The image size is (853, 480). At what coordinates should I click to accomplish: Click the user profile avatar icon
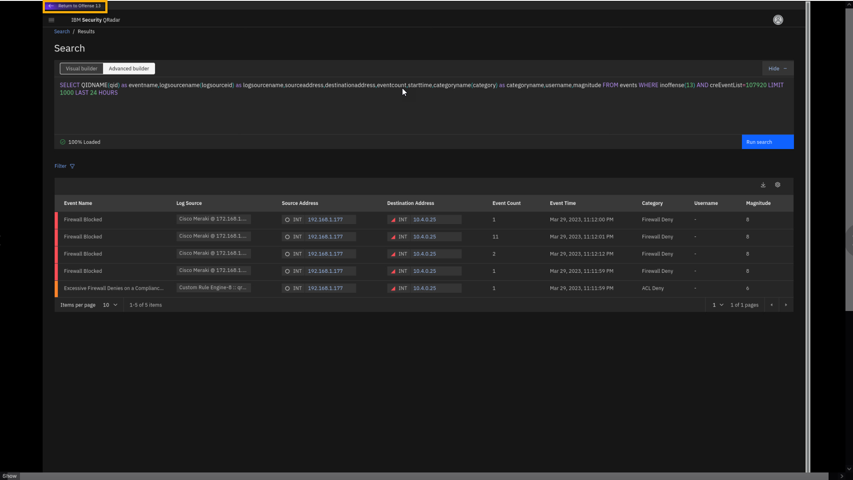click(x=778, y=20)
